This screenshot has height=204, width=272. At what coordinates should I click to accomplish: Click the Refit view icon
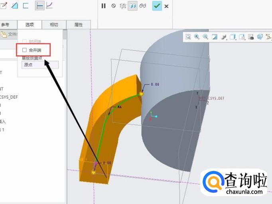pos(188,37)
